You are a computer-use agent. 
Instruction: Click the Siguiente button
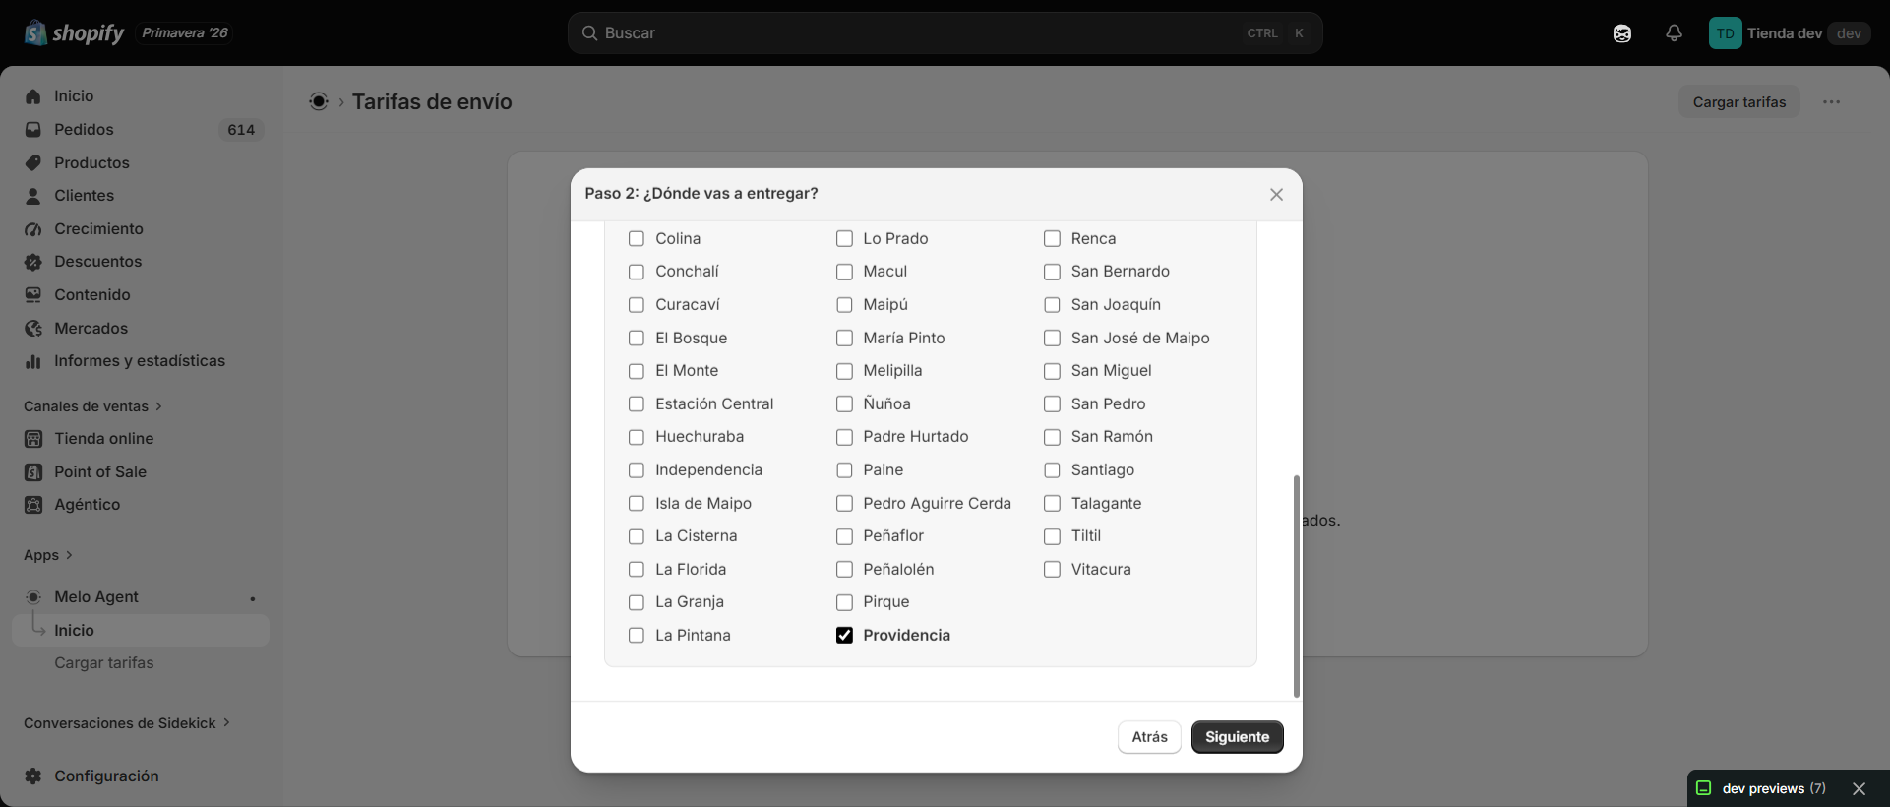click(1237, 737)
